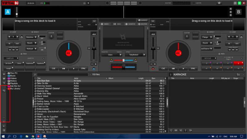The image size is (247, 139).
Task: Launch Chrome from taskbar
Action: tap(33, 136)
